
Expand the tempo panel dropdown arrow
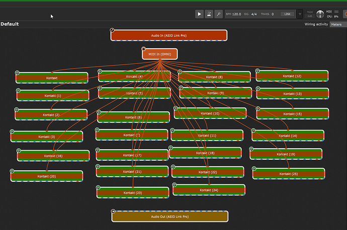pyautogui.click(x=300, y=14)
